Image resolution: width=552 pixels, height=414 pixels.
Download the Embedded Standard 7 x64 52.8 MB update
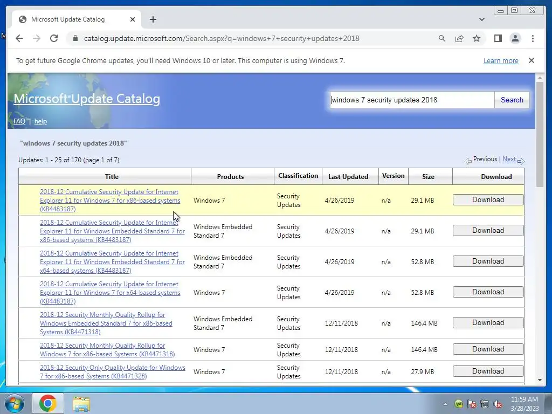488,261
